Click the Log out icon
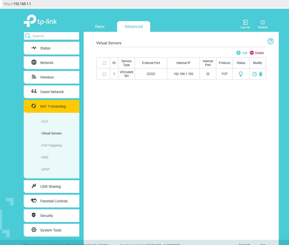Viewport: 289px width, 245px height. click(245, 23)
